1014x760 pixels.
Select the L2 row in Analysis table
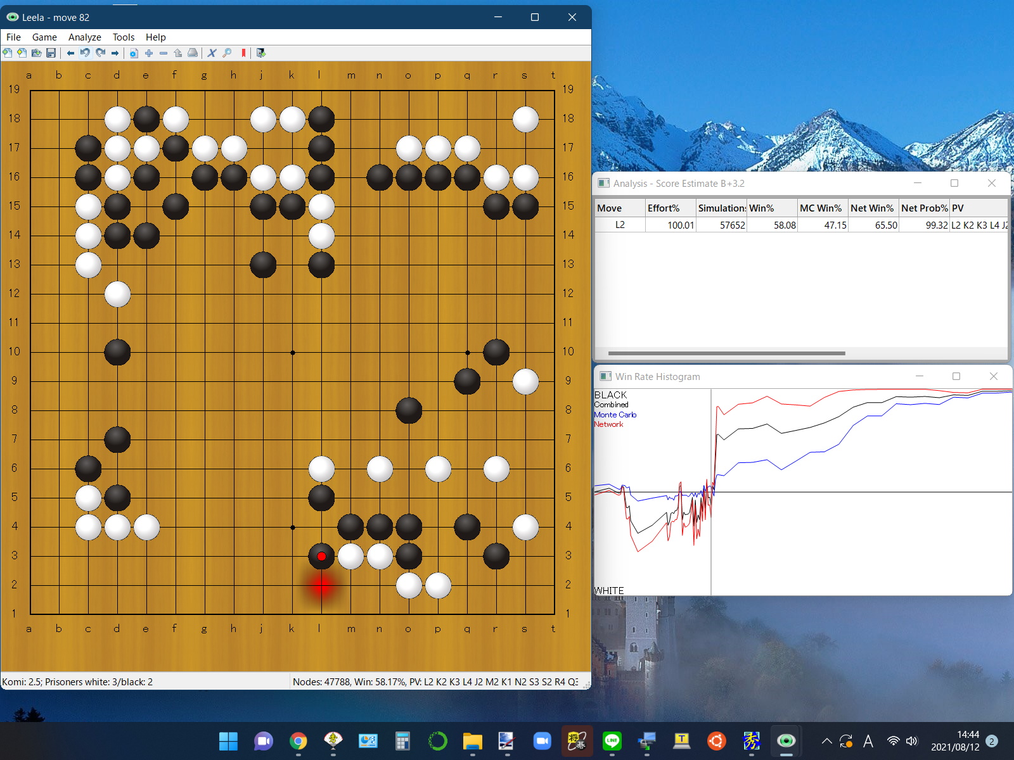point(620,225)
